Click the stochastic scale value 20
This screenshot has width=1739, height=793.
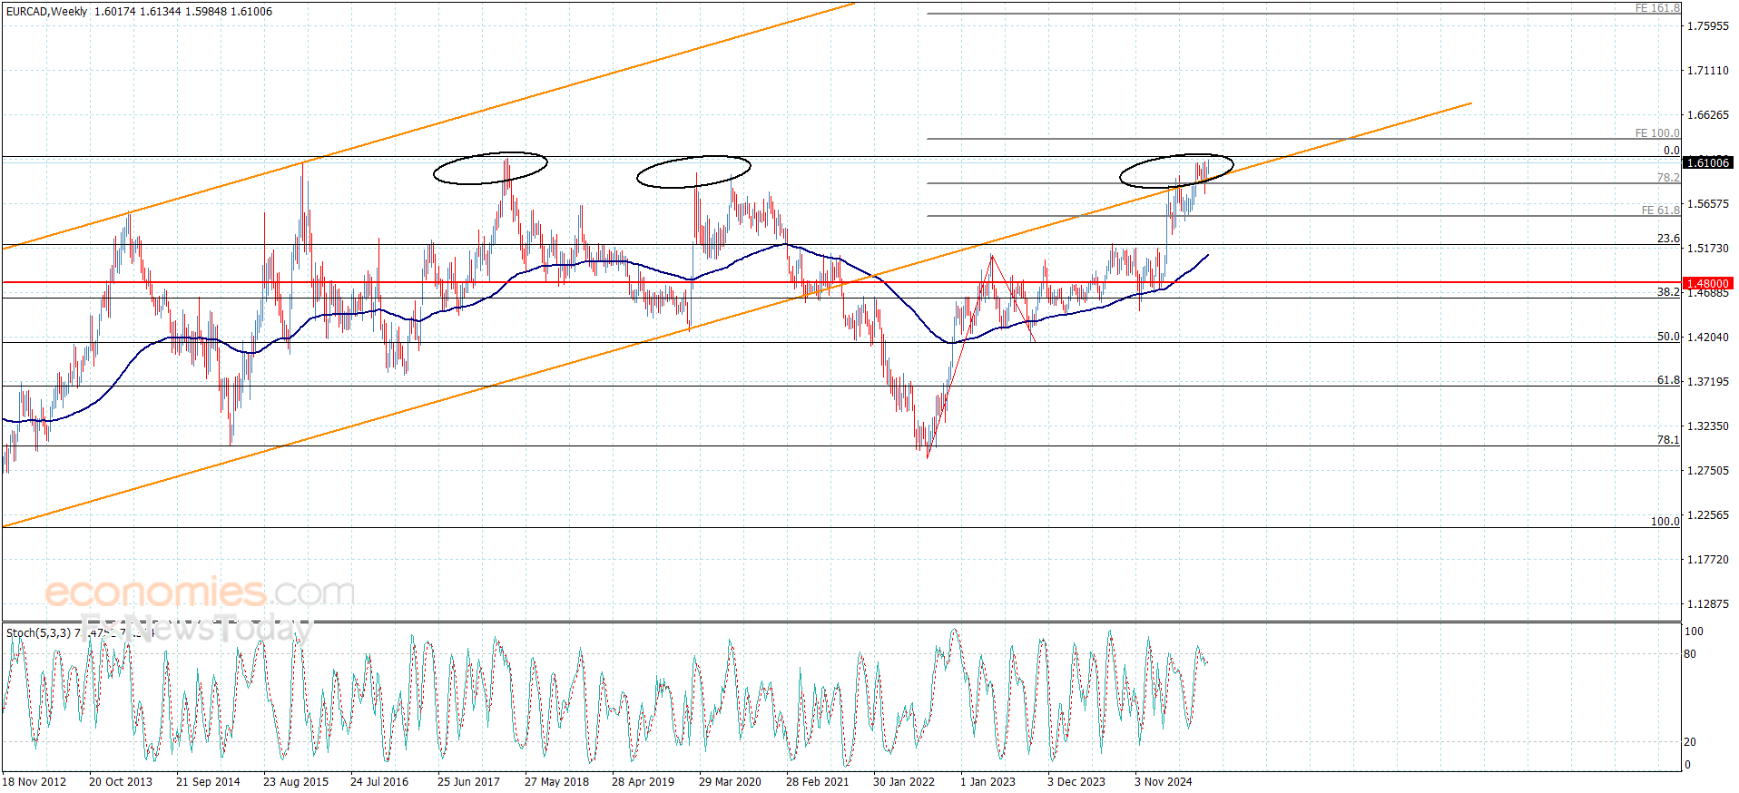[x=1690, y=742]
